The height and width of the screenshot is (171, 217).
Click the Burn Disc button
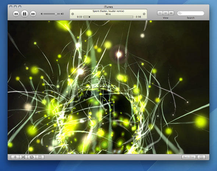pos(189,157)
